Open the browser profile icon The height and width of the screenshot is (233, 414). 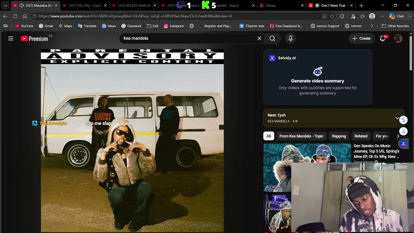[372, 16]
